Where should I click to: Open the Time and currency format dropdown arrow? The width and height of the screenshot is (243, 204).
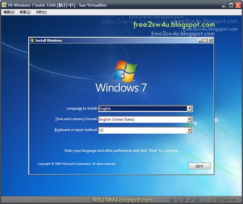click(x=190, y=119)
